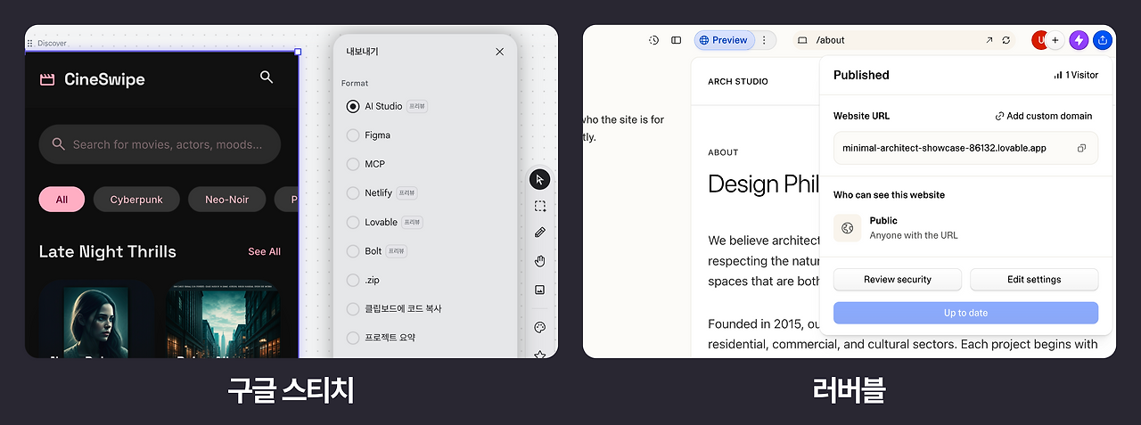Close the 내보내기 export dialog
Screen dimensions: 1141x425
pyautogui.click(x=499, y=52)
